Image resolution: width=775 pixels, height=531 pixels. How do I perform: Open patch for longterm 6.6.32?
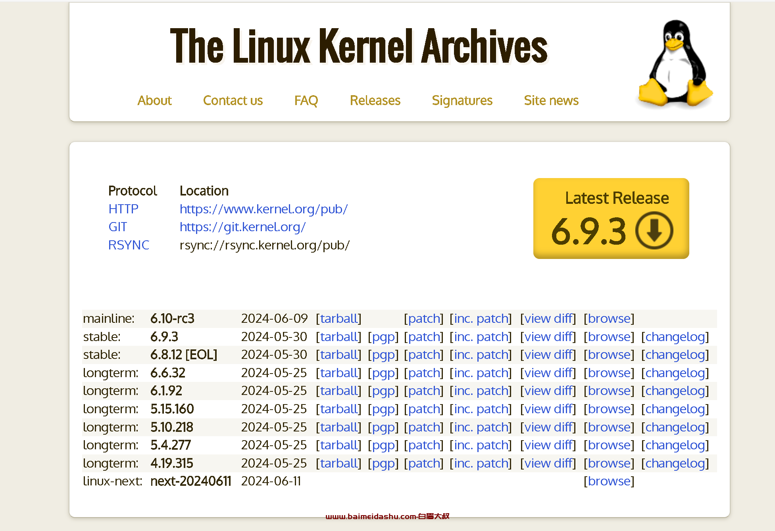click(x=424, y=373)
